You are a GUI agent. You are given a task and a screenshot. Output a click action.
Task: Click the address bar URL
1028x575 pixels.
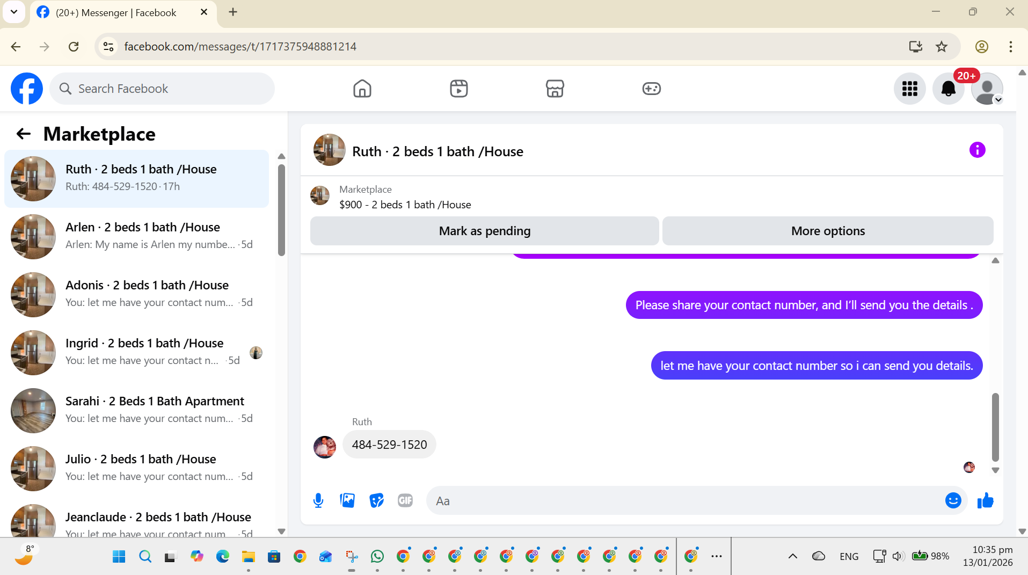(240, 47)
